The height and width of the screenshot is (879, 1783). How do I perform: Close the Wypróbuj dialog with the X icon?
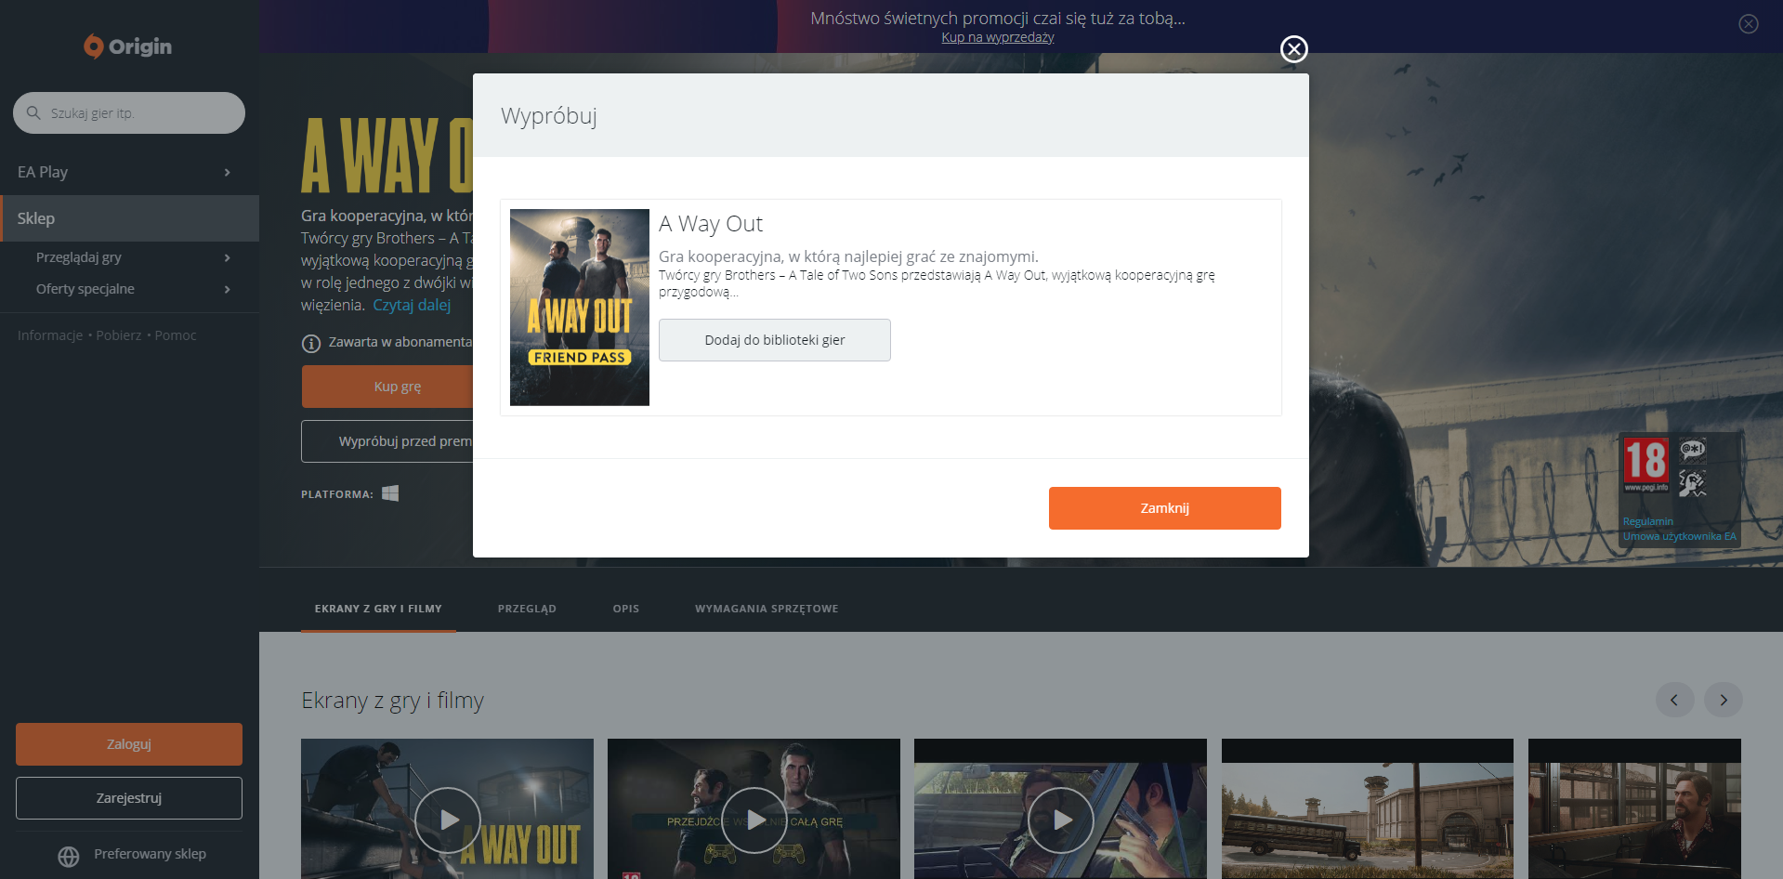pyautogui.click(x=1293, y=49)
